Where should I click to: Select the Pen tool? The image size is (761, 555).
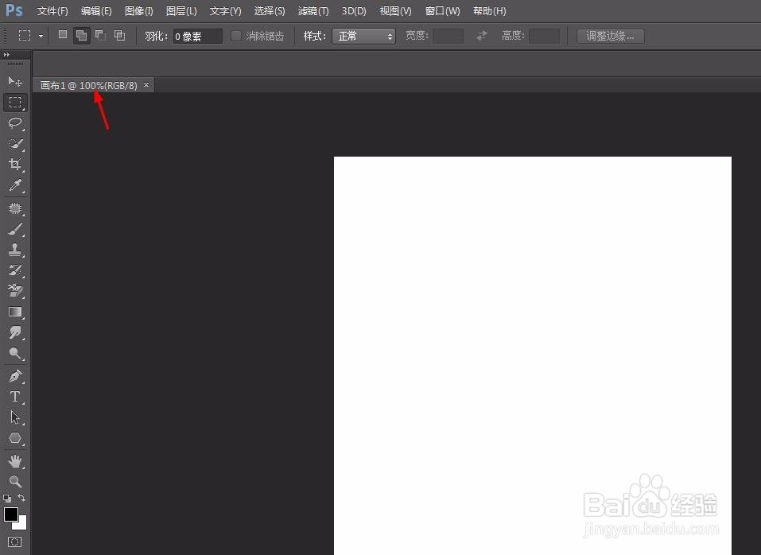point(15,376)
